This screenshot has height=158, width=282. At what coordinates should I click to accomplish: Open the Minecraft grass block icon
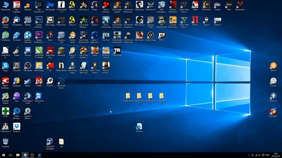pos(61,50)
